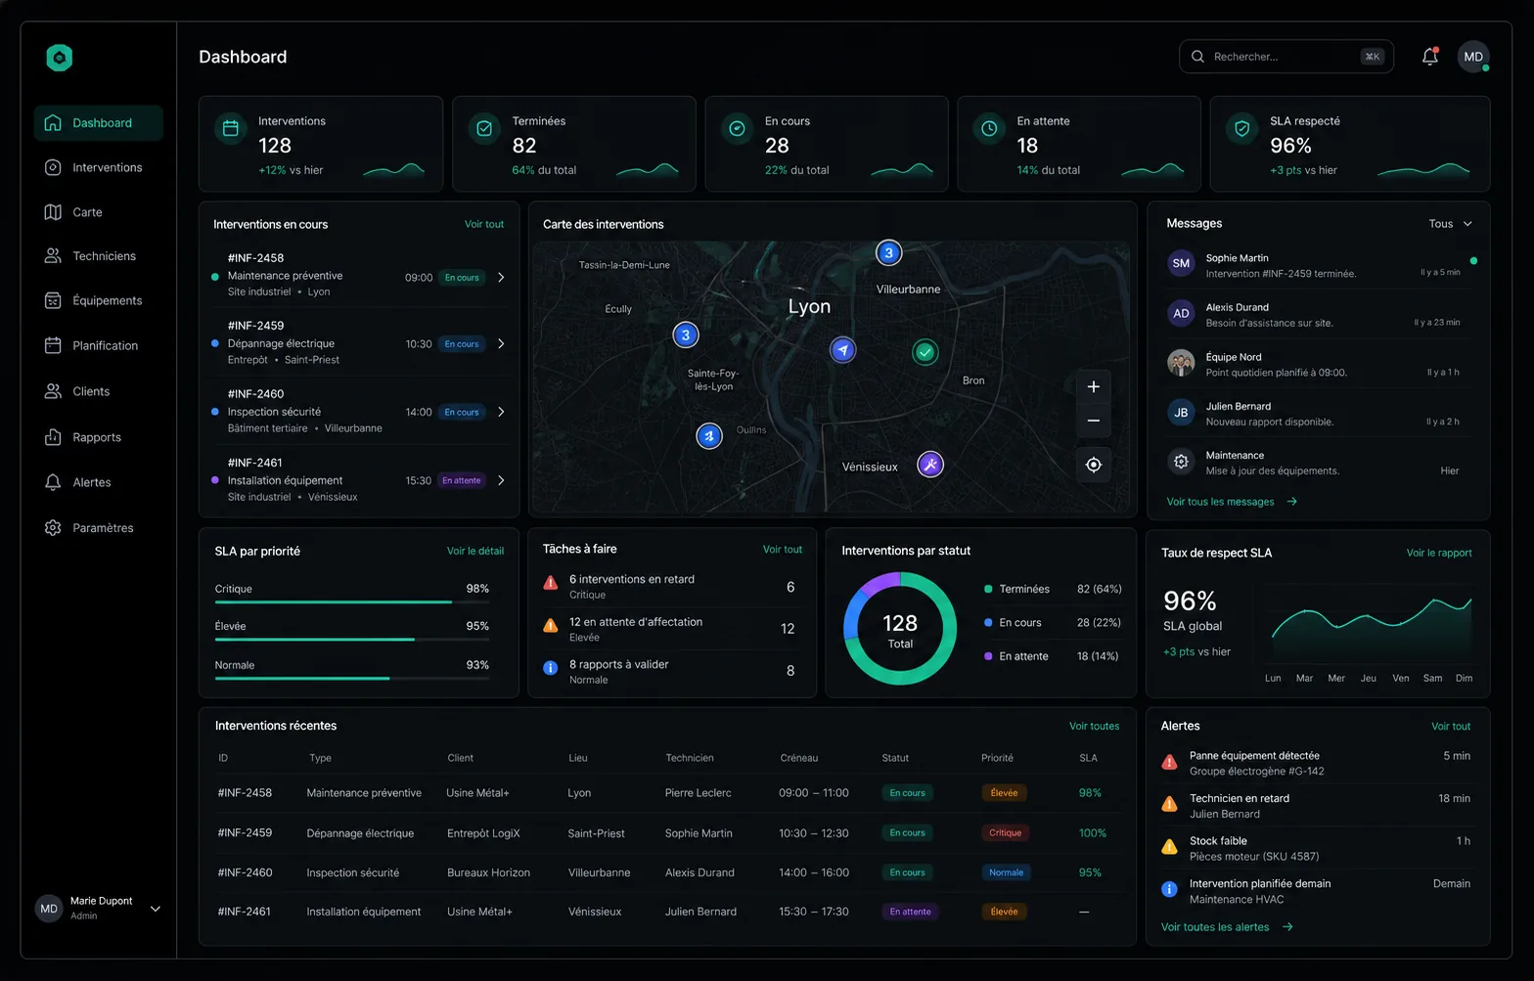
Task: Expand #INF-2460 row chevron
Action: point(501,412)
